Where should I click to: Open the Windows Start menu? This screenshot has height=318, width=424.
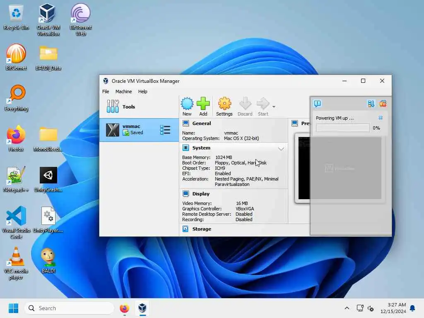pos(13,308)
